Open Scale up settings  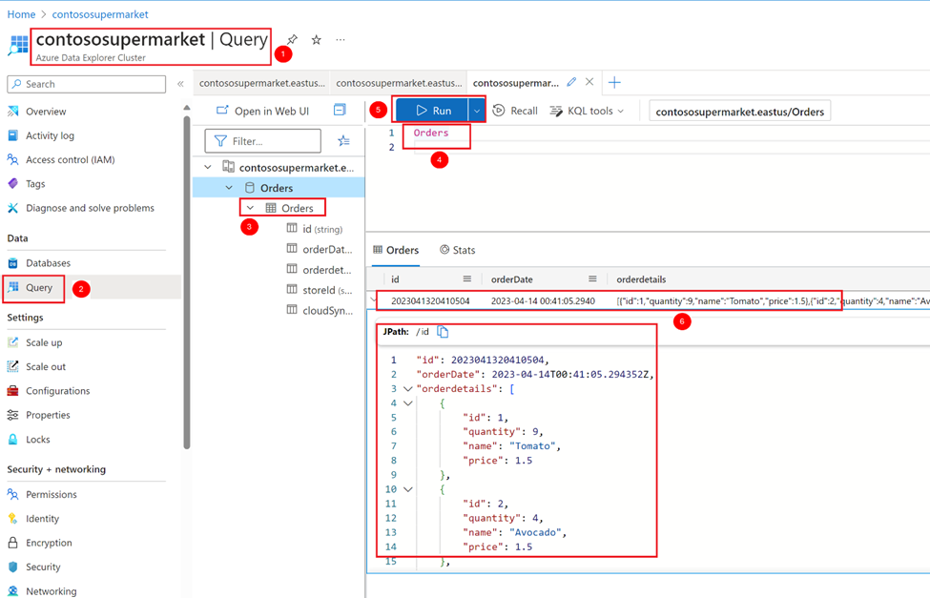click(x=43, y=343)
